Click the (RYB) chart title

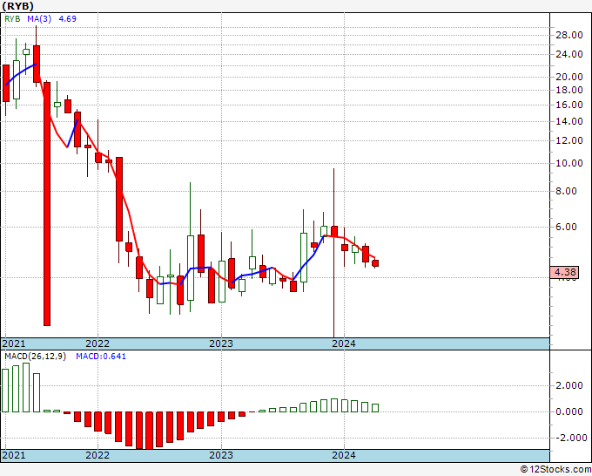click(x=17, y=6)
